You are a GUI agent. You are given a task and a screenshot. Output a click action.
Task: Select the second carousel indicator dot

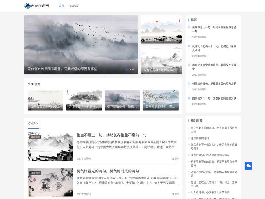[130, 69]
